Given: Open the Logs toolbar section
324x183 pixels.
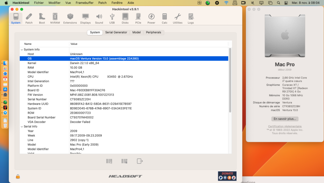Looking at the screenshot, I should pos(191,18).
